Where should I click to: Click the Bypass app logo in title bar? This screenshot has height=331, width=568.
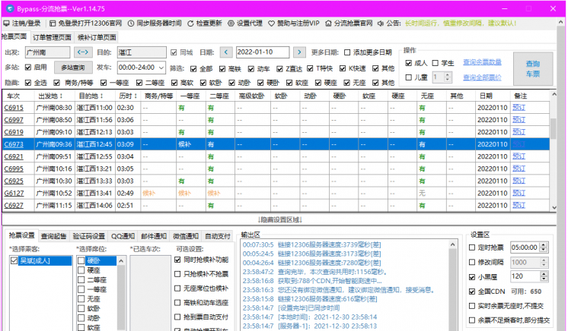click(10, 8)
